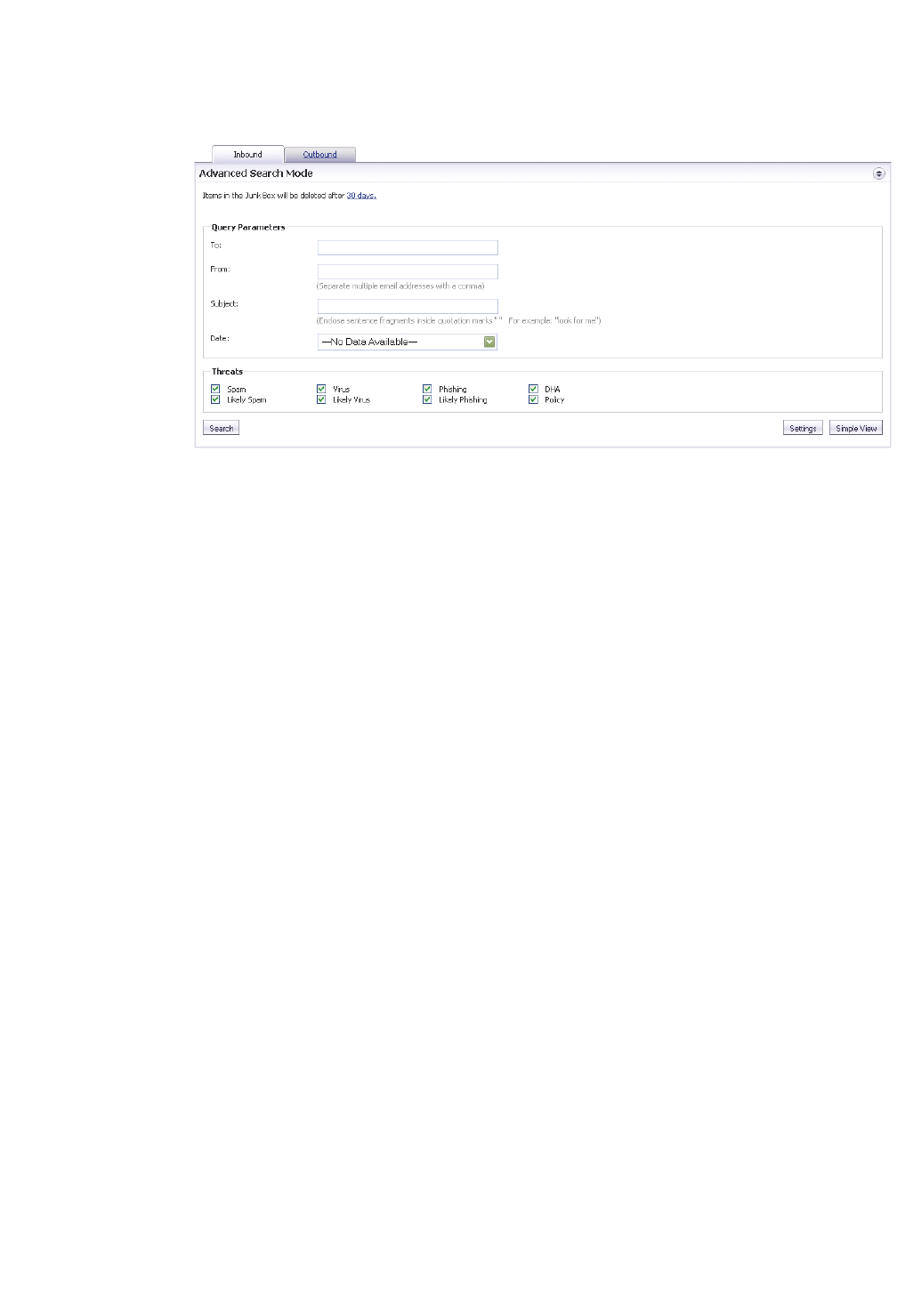Open the 30 days link
The height and width of the screenshot is (1297, 897).
tap(361, 196)
